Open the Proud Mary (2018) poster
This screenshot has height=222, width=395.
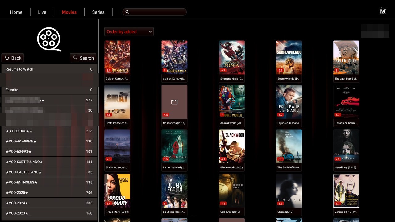pyautogui.click(x=117, y=191)
